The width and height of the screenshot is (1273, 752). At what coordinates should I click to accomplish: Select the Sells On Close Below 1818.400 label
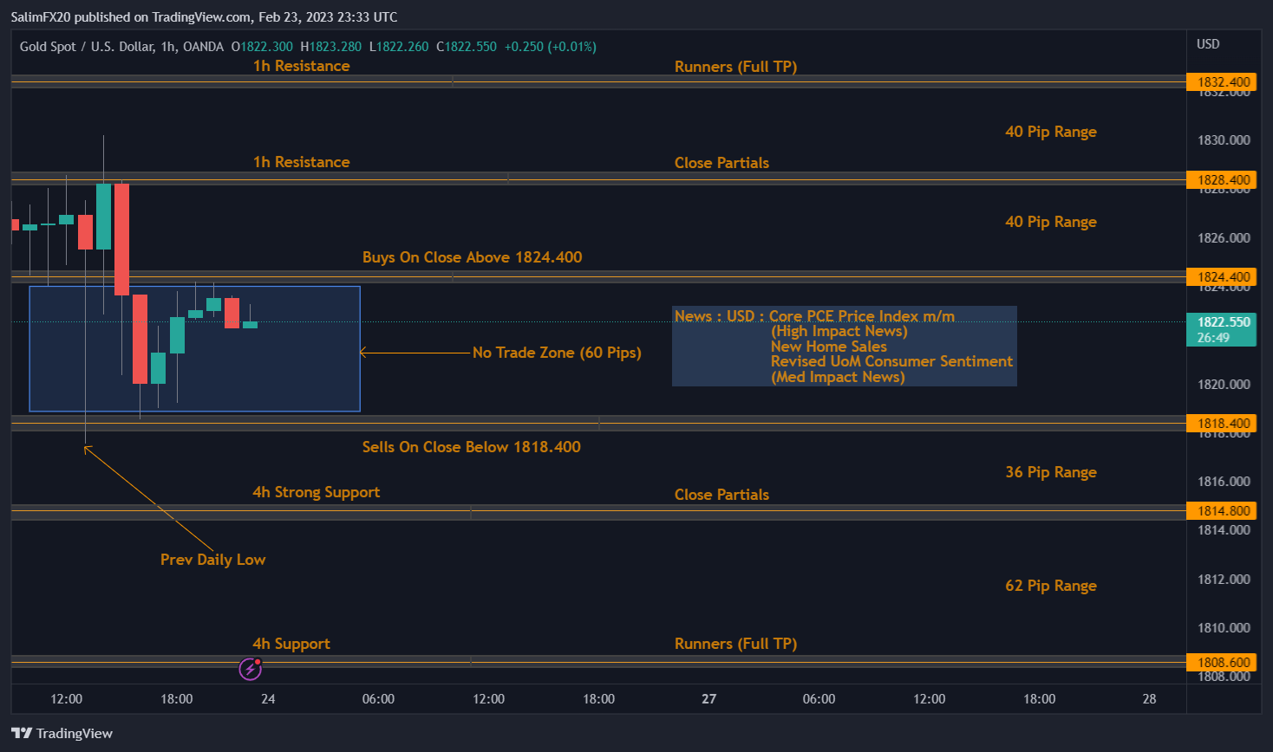pos(471,447)
